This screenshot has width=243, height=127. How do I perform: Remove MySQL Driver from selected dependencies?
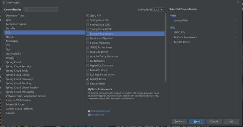pyautogui.click(x=235, y=42)
